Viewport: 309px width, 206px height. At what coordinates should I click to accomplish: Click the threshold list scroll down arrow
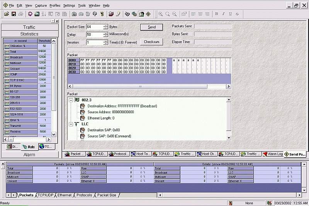[x=54, y=134]
